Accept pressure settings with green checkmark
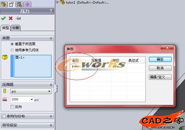This screenshot has width=185, height=130. click(3, 18)
